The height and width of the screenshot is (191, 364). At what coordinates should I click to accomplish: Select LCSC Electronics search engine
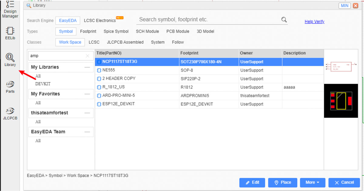pyautogui.click(x=100, y=21)
